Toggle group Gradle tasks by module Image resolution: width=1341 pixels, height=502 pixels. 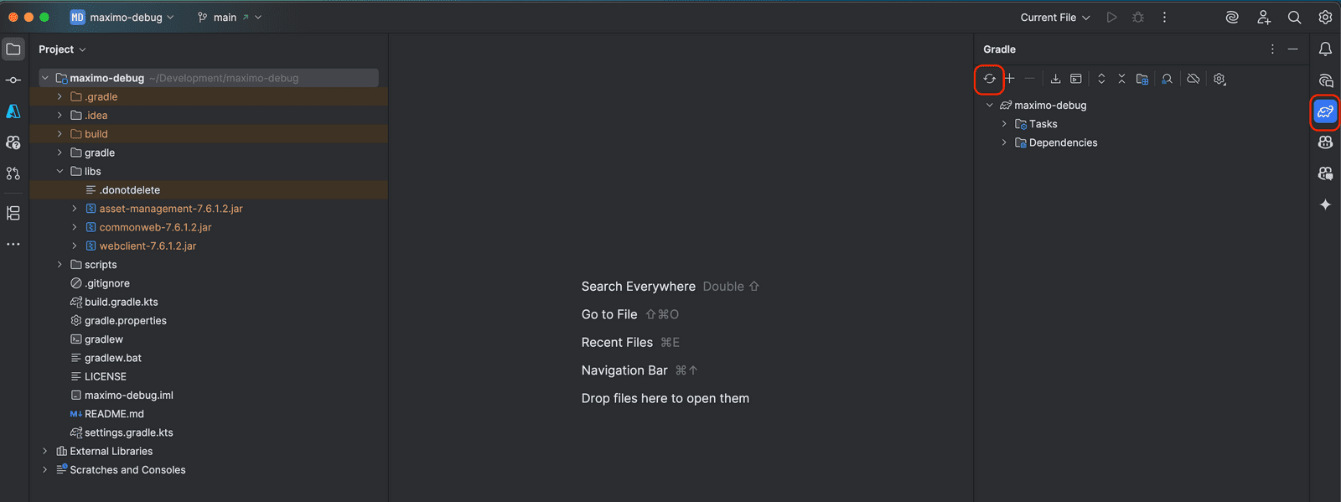pyautogui.click(x=1142, y=79)
